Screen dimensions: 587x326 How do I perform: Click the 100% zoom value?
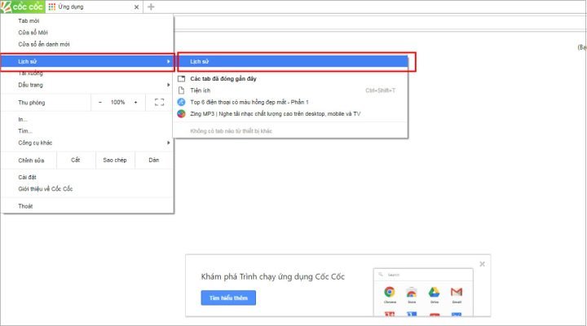coord(117,102)
